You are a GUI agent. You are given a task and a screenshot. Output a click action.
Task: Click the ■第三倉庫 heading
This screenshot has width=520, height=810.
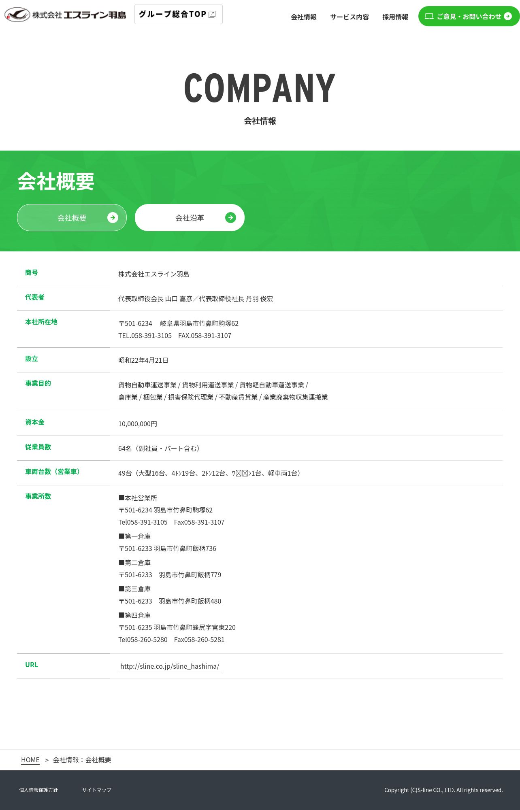tap(134, 589)
